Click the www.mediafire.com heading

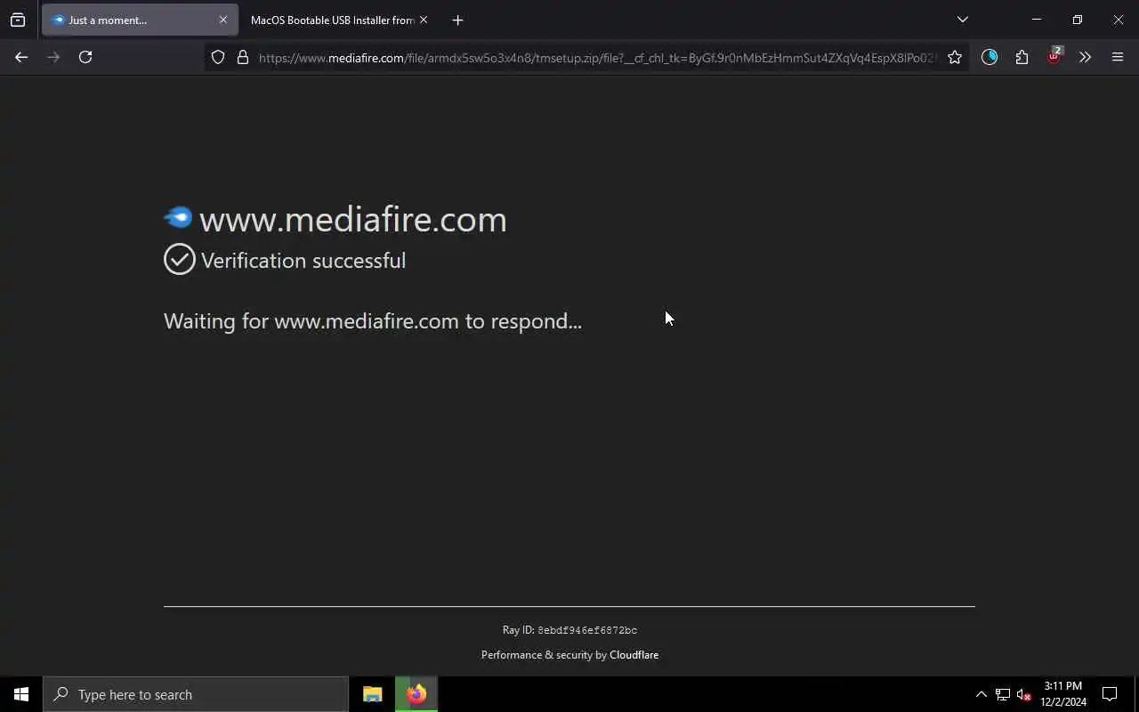pos(352,219)
